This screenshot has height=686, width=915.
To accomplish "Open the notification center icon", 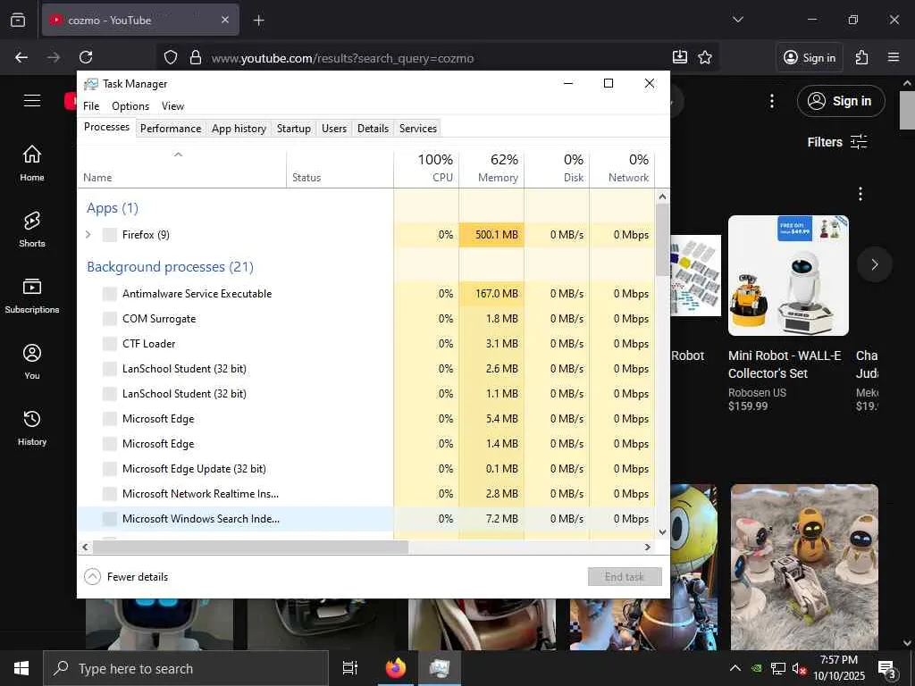I will click(x=887, y=669).
